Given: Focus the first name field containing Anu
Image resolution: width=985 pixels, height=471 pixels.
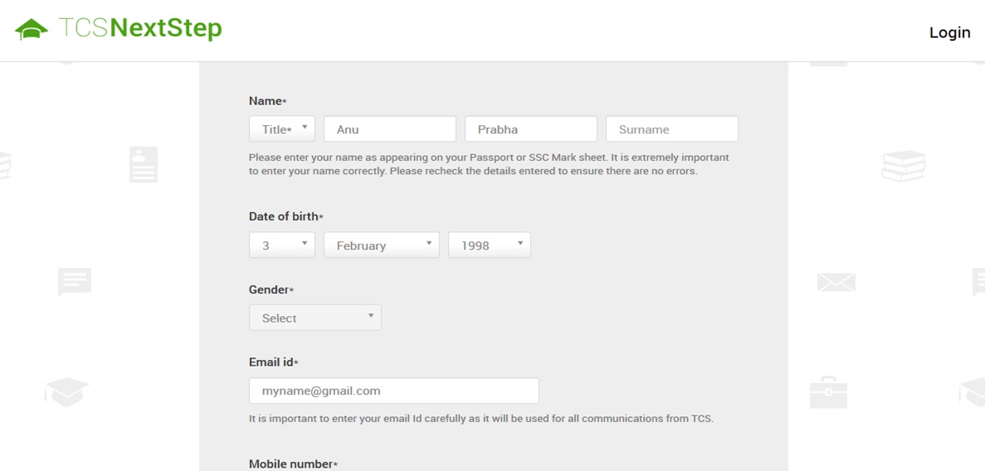Looking at the screenshot, I should [x=389, y=129].
